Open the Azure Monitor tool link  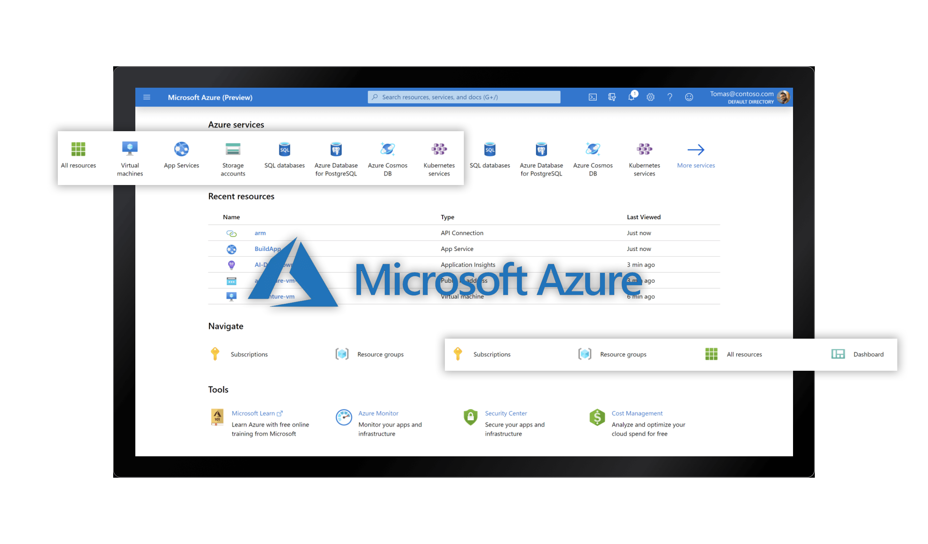coord(378,414)
